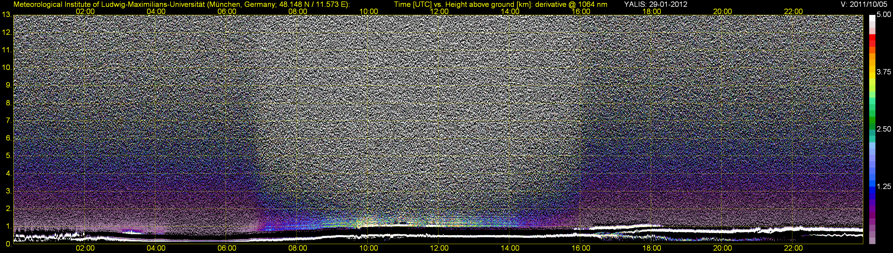Click the '2.50' color scale value
The height and width of the screenshot is (253, 893).
[884, 129]
